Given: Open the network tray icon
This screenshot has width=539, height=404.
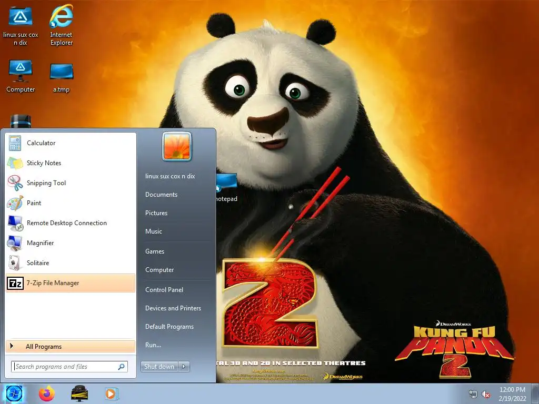Looking at the screenshot, I should 473,394.
